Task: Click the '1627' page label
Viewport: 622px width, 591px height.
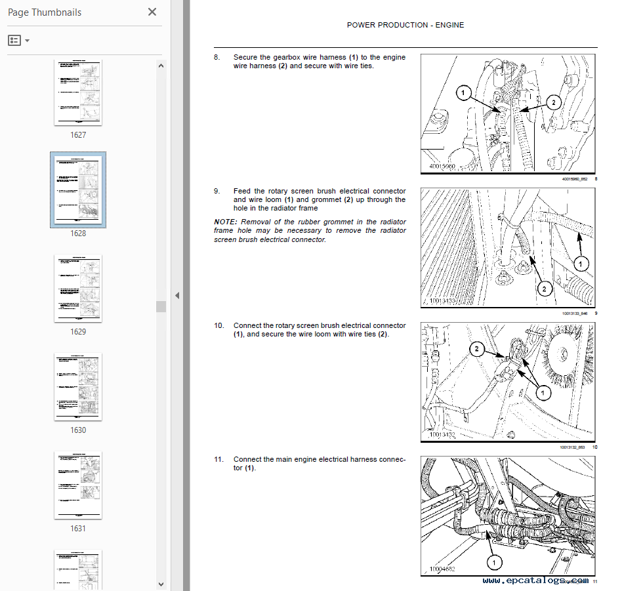Action: pyautogui.click(x=78, y=135)
